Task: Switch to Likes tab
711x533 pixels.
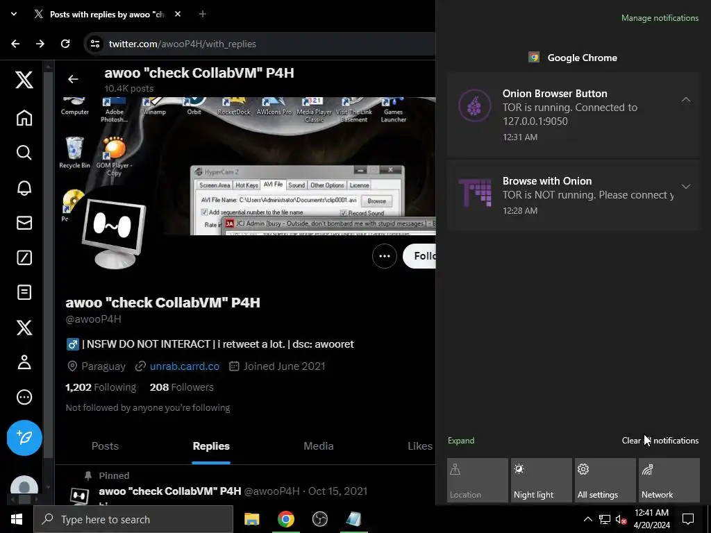Action: 420,446
